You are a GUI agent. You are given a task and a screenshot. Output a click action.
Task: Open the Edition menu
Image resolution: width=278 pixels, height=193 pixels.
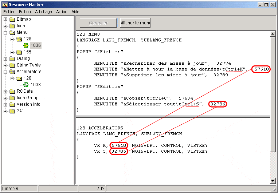pos(25,12)
